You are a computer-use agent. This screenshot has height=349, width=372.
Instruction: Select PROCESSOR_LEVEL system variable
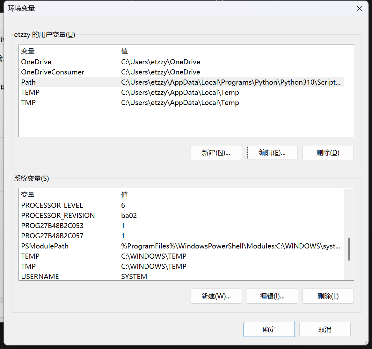pyautogui.click(x=182, y=205)
